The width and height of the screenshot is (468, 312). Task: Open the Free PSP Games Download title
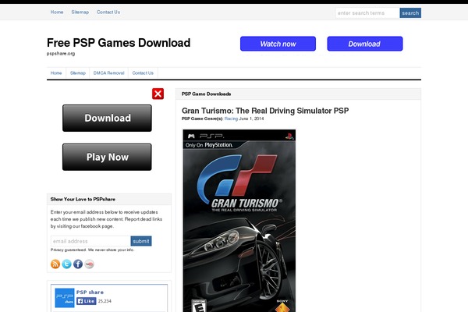coord(119,43)
